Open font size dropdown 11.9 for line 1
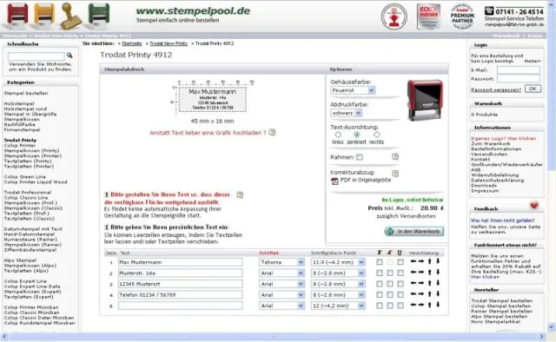 pyautogui.click(x=338, y=262)
